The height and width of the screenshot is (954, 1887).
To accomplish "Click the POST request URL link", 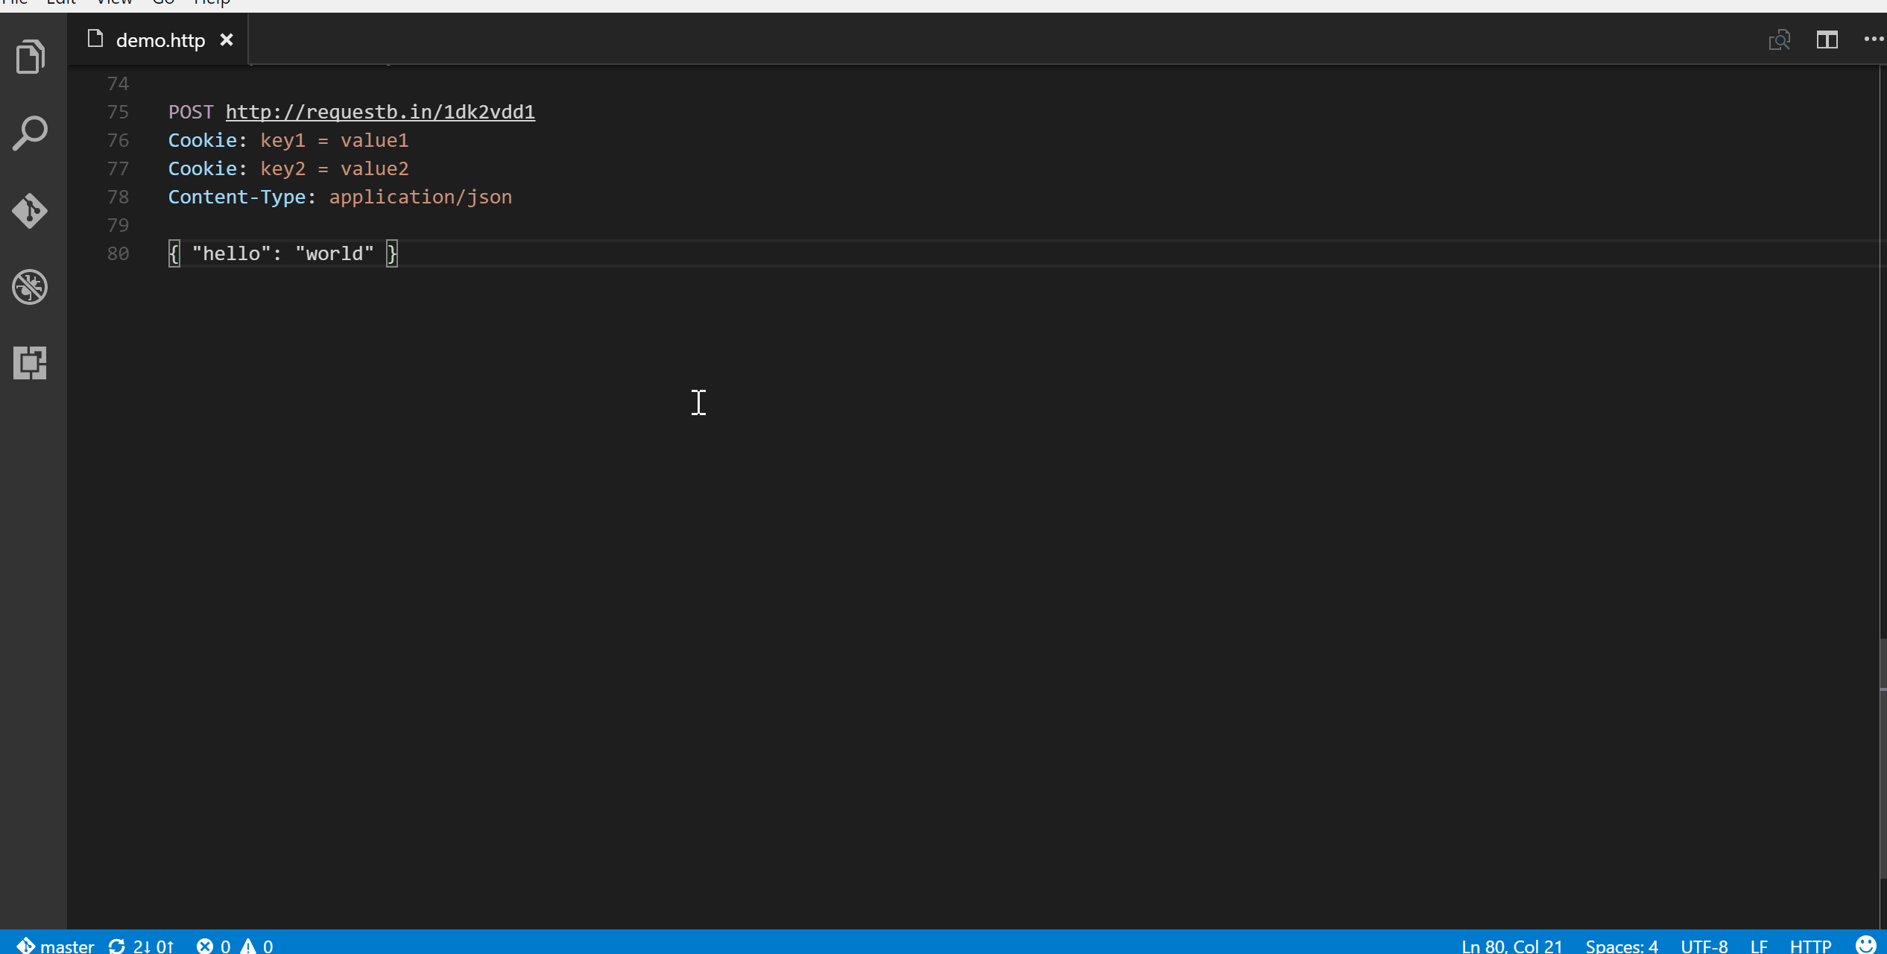I will (x=379, y=111).
